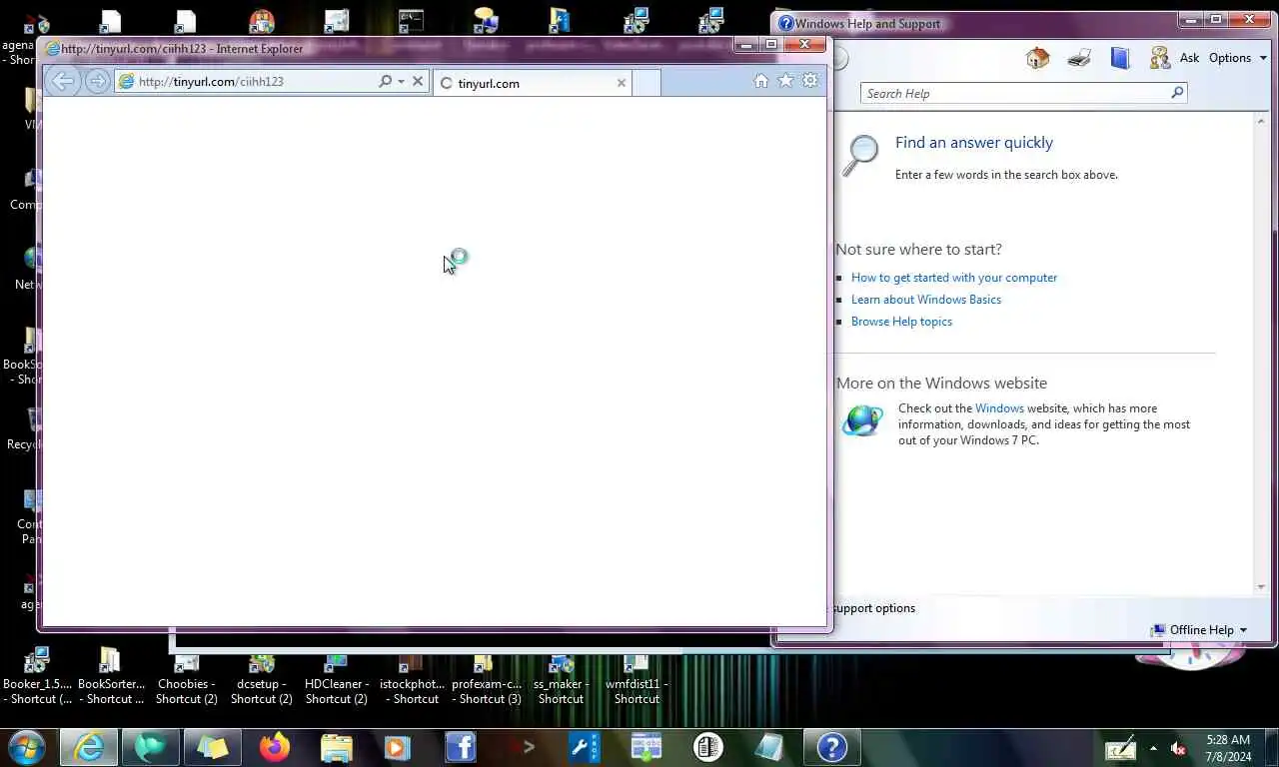The image size is (1279, 767).
Task: Open Internet Explorer Tools gear menu
Action: tap(810, 81)
